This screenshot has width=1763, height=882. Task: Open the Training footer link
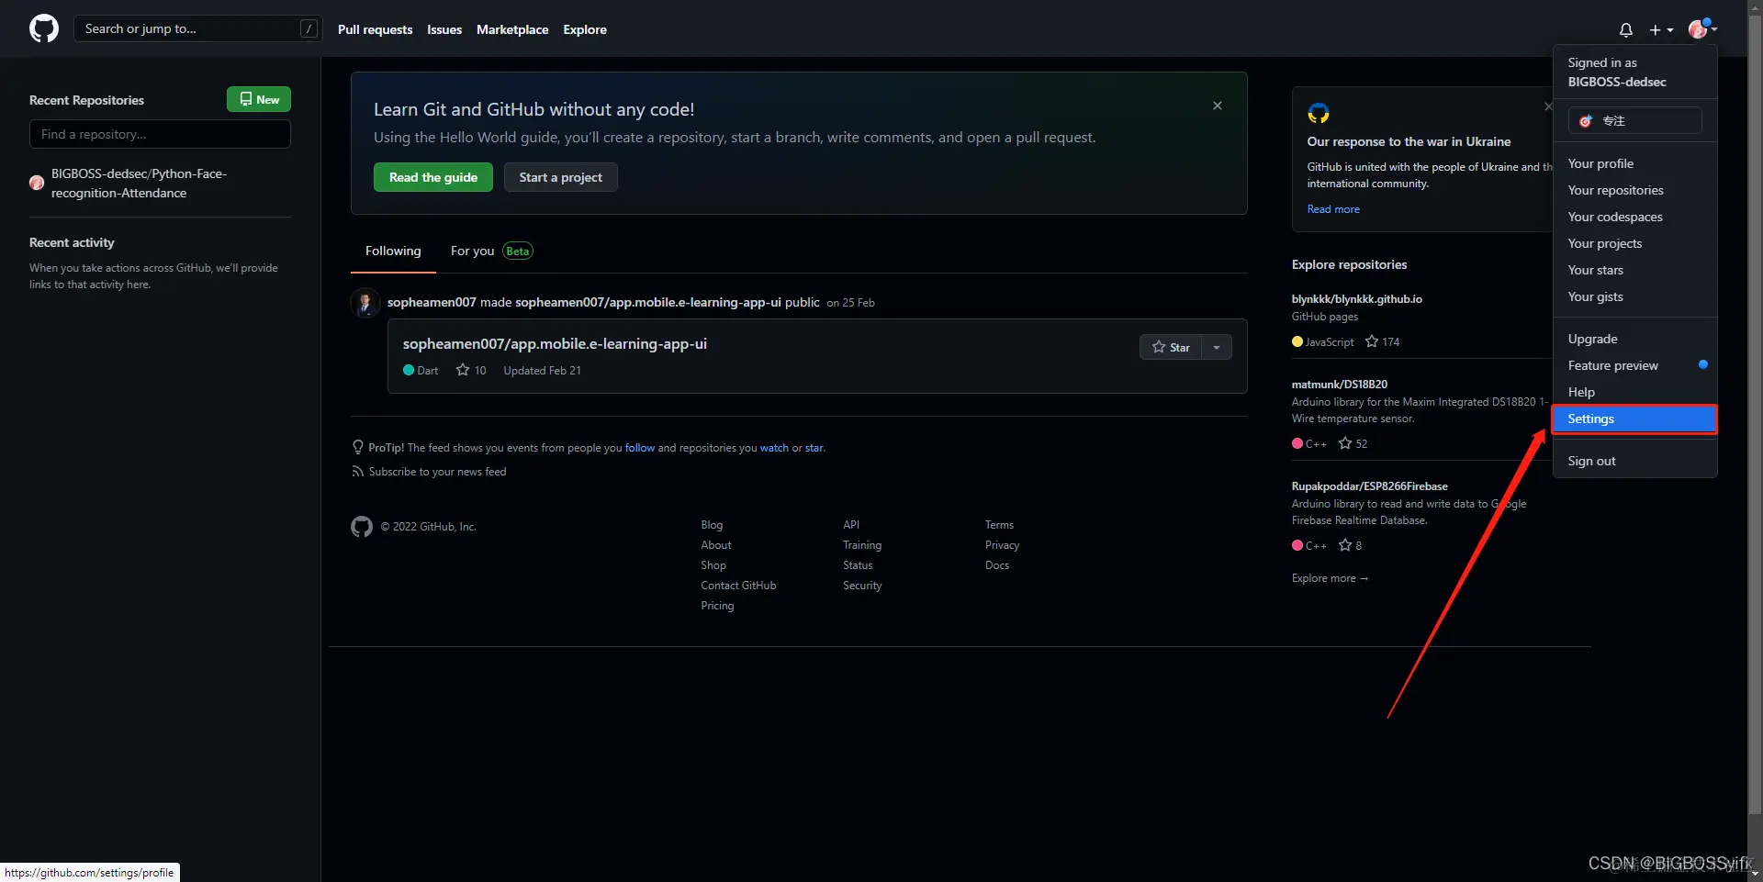click(862, 545)
